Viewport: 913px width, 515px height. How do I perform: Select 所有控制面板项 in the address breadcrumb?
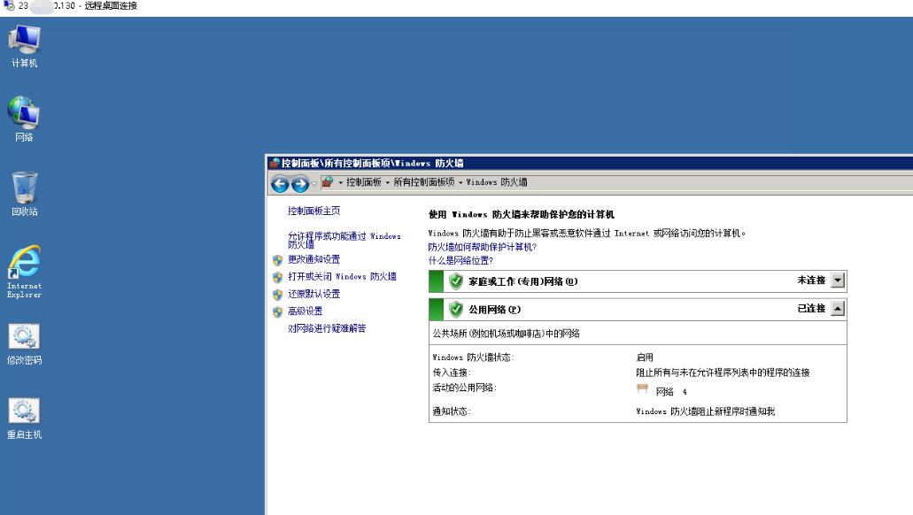424,182
